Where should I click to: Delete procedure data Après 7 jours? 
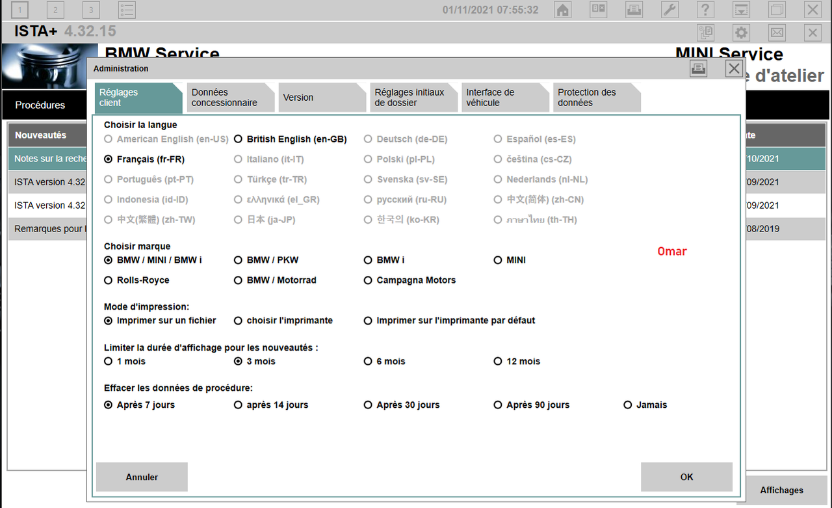[140, 405]
